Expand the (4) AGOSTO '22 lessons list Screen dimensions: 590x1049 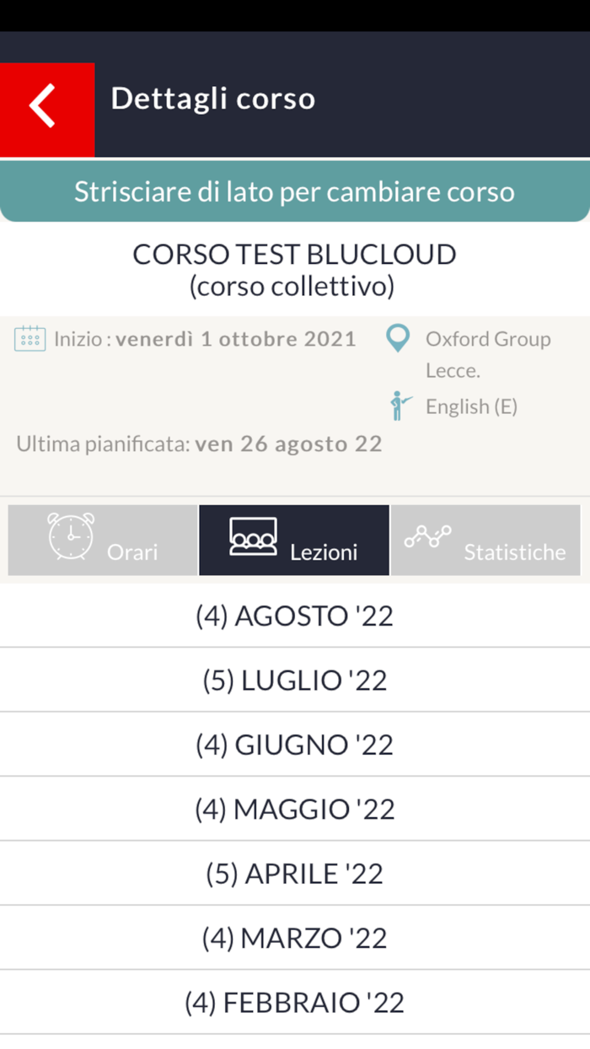[x=295, y=615]
